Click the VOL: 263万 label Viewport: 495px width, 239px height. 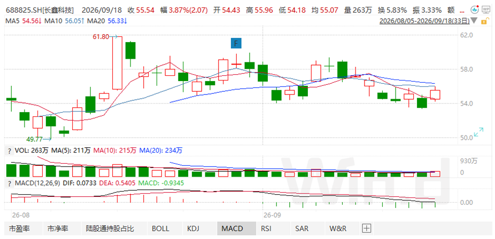coord(32,150)
